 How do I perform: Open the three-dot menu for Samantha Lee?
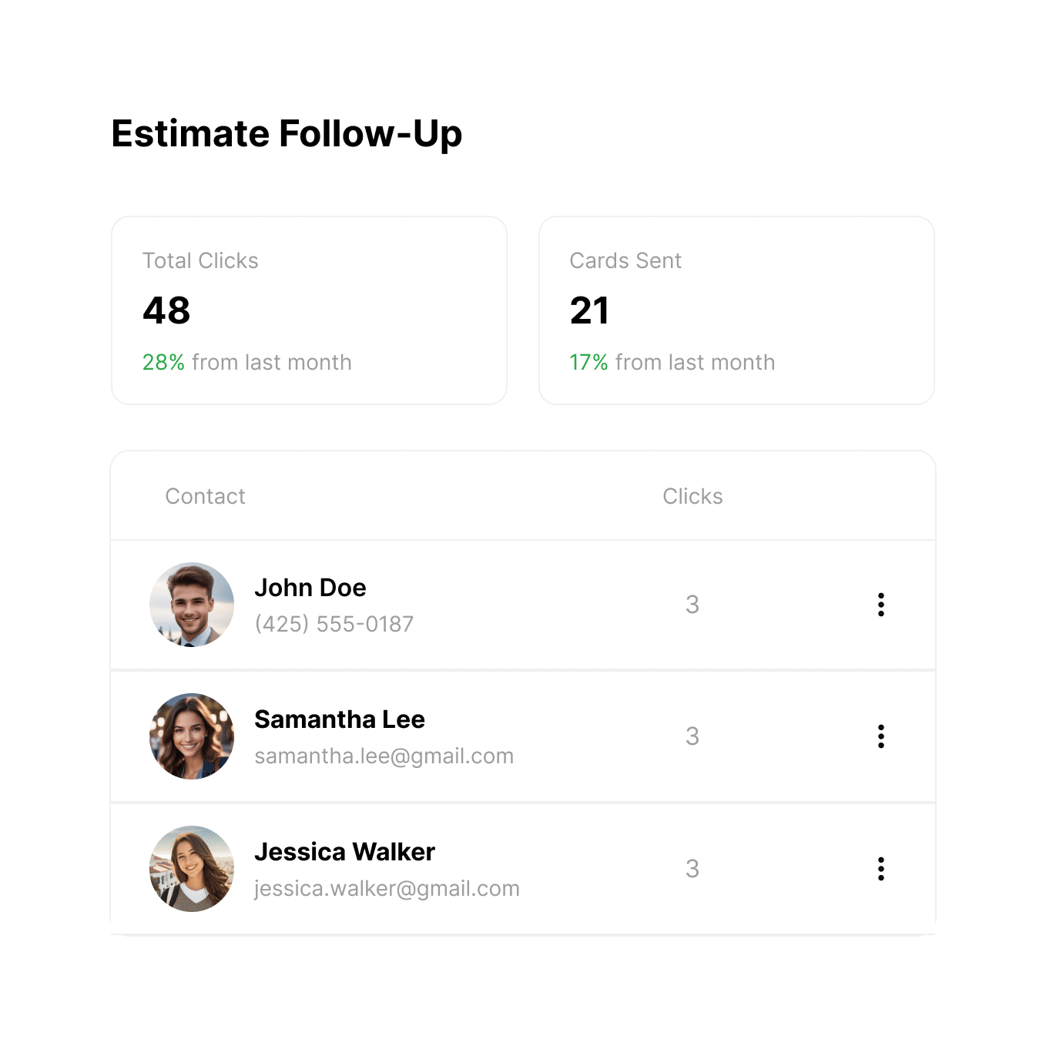880,736
